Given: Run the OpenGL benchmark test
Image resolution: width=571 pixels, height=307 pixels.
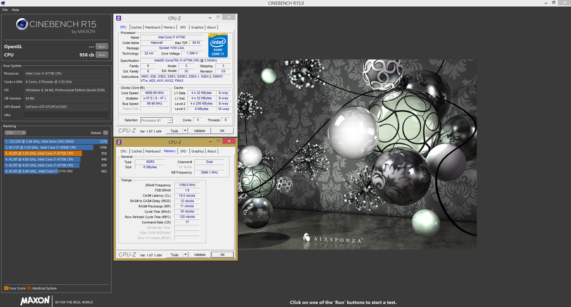Looking at the screenshot, I should [102, 46].
